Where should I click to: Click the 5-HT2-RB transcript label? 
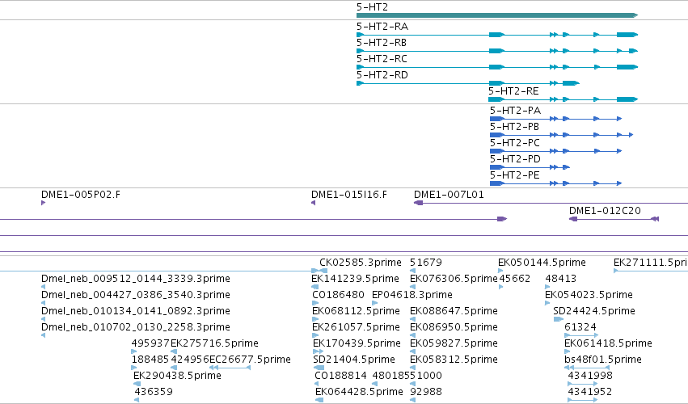[382, 43]
